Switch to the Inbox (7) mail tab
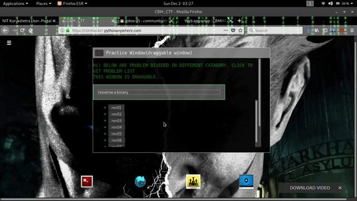Screen dimensions: 357x201 pos(146,21)
